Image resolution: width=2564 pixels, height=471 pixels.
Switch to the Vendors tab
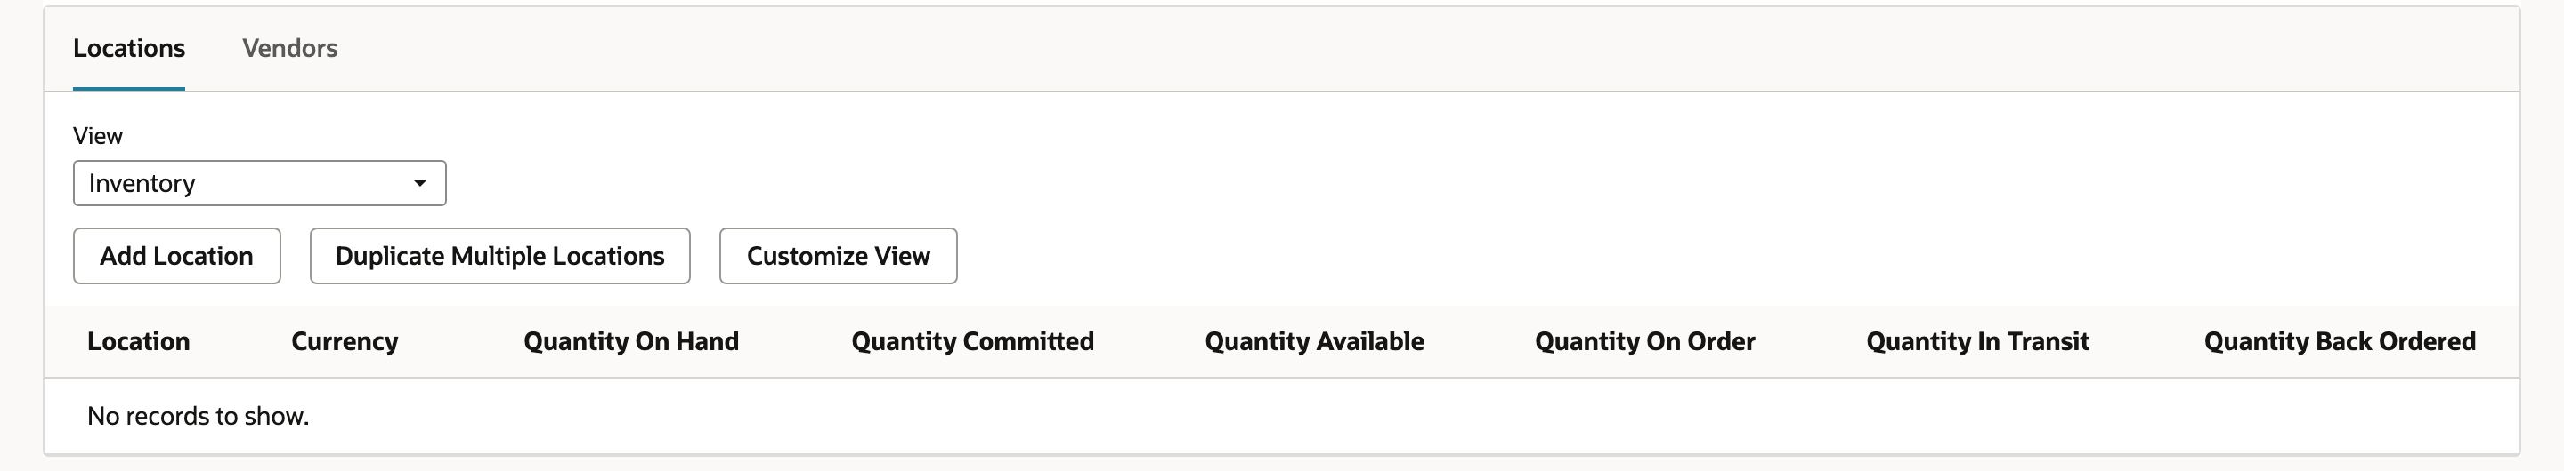tap(289, 48)
